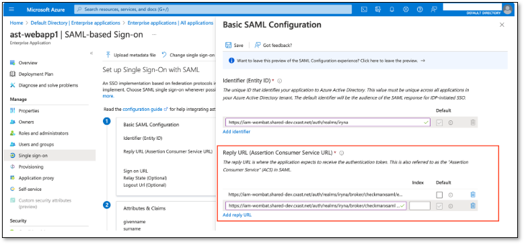Delete the first reply URL with its trash icon
Viewport: 524px width, 244px height.
click(473, 195)
